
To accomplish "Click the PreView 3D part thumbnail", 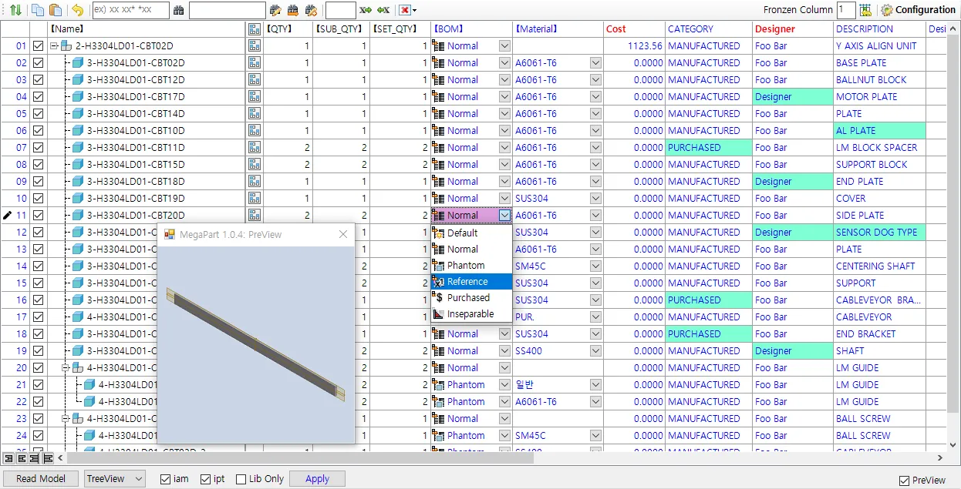I will 255,344.
